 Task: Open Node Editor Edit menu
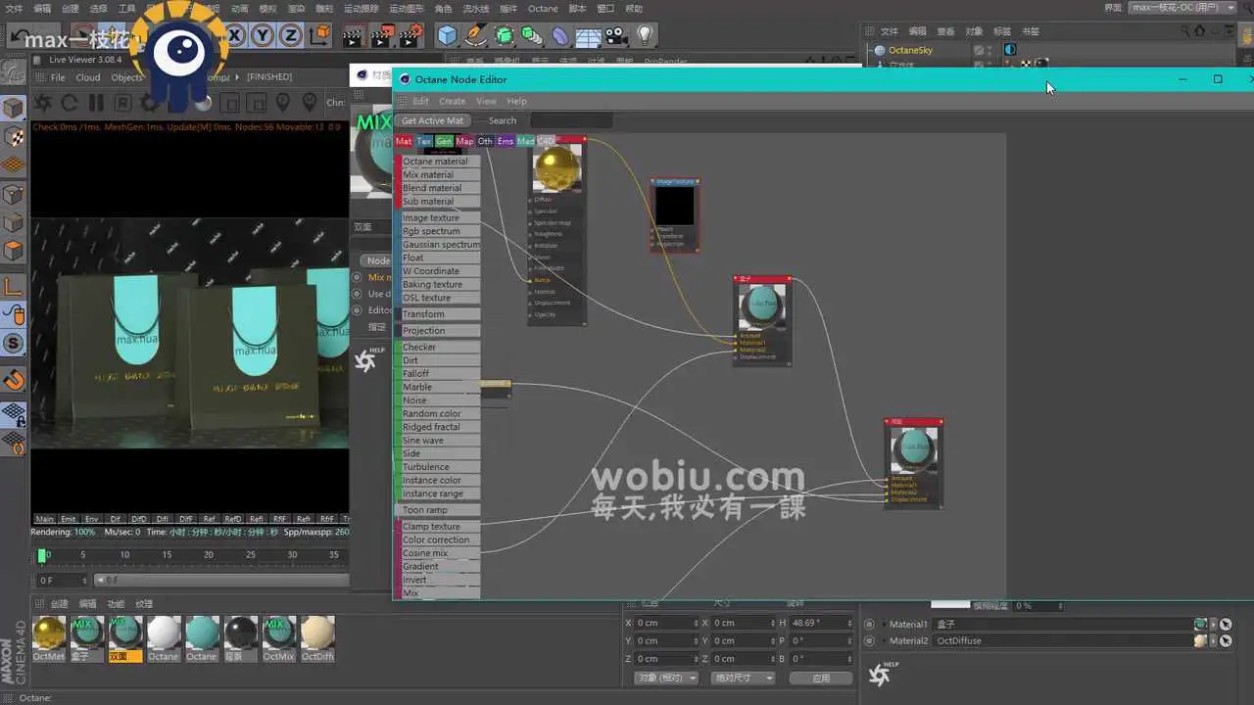pyautogui.click(x=420, y=101)
